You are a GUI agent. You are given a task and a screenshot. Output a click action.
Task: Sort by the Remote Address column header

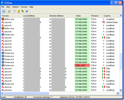tap(61, 16)
